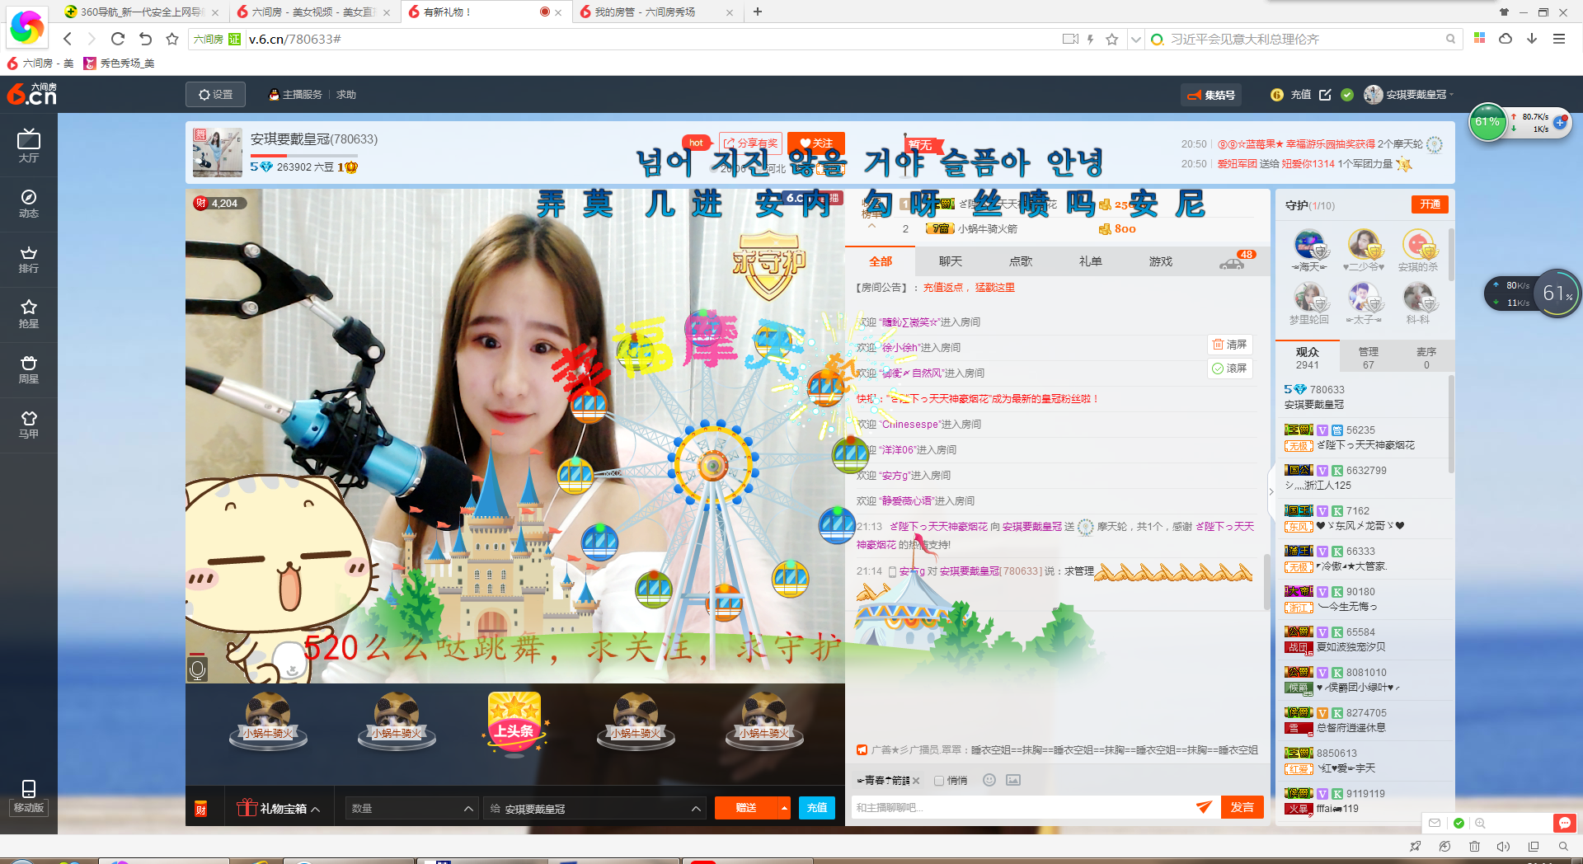This screenshot has height=864, width=1583.
Task: Reload the page with refresh icon
Action: (x=118, y=39)
